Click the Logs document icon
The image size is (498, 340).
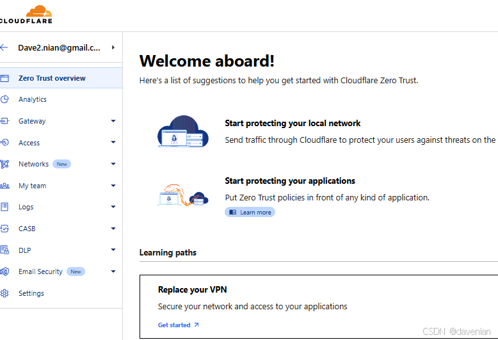4,207
